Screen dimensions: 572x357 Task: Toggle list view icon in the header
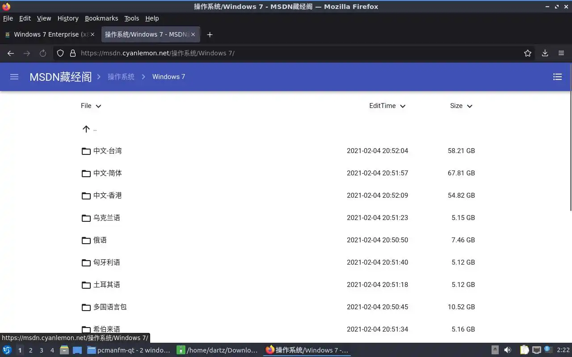(x=557, y=77)
